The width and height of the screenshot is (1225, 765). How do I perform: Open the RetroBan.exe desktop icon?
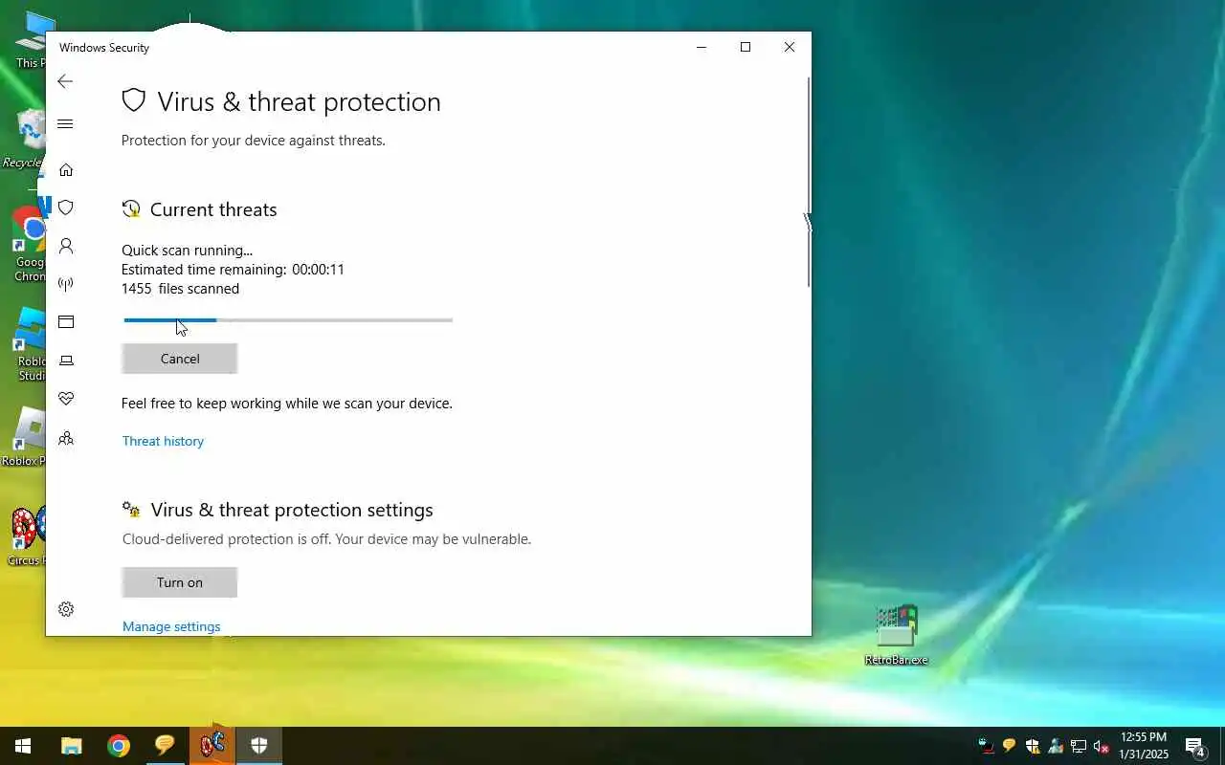897,636
